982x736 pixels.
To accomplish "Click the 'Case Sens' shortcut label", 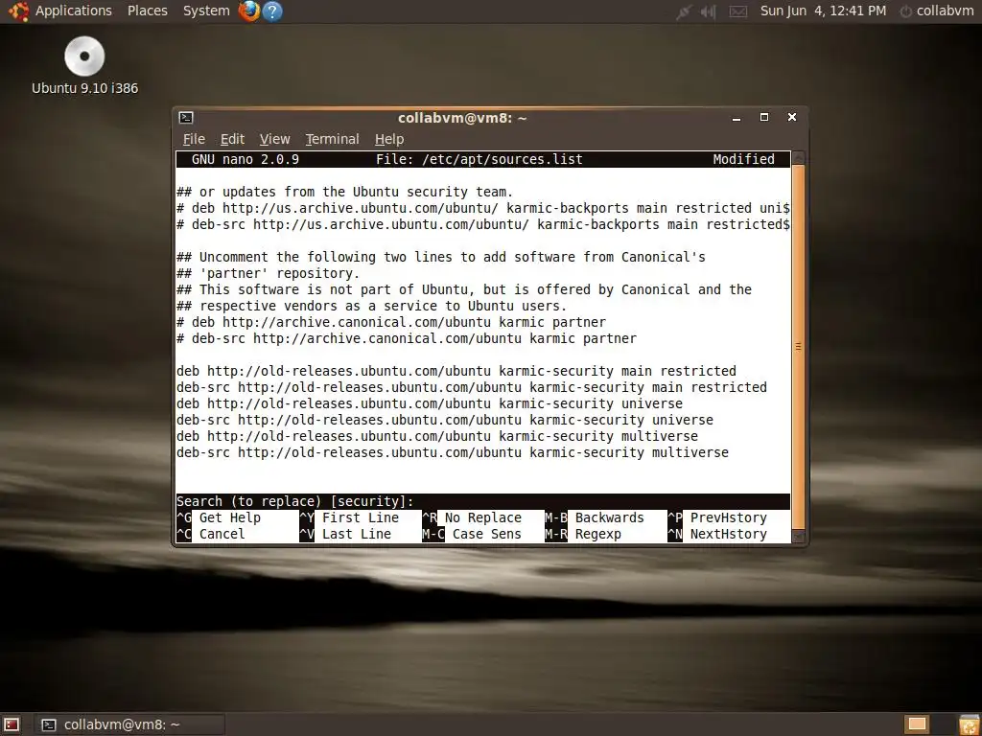I will click(x=486, y=534).
